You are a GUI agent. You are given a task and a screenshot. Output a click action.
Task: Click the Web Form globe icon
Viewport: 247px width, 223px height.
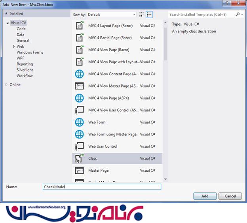click(x=80, y=122)
